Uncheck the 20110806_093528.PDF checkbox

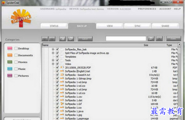(57, 68)
